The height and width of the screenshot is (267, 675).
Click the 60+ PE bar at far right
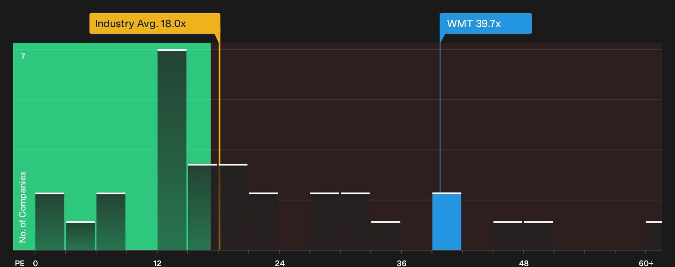654,236
